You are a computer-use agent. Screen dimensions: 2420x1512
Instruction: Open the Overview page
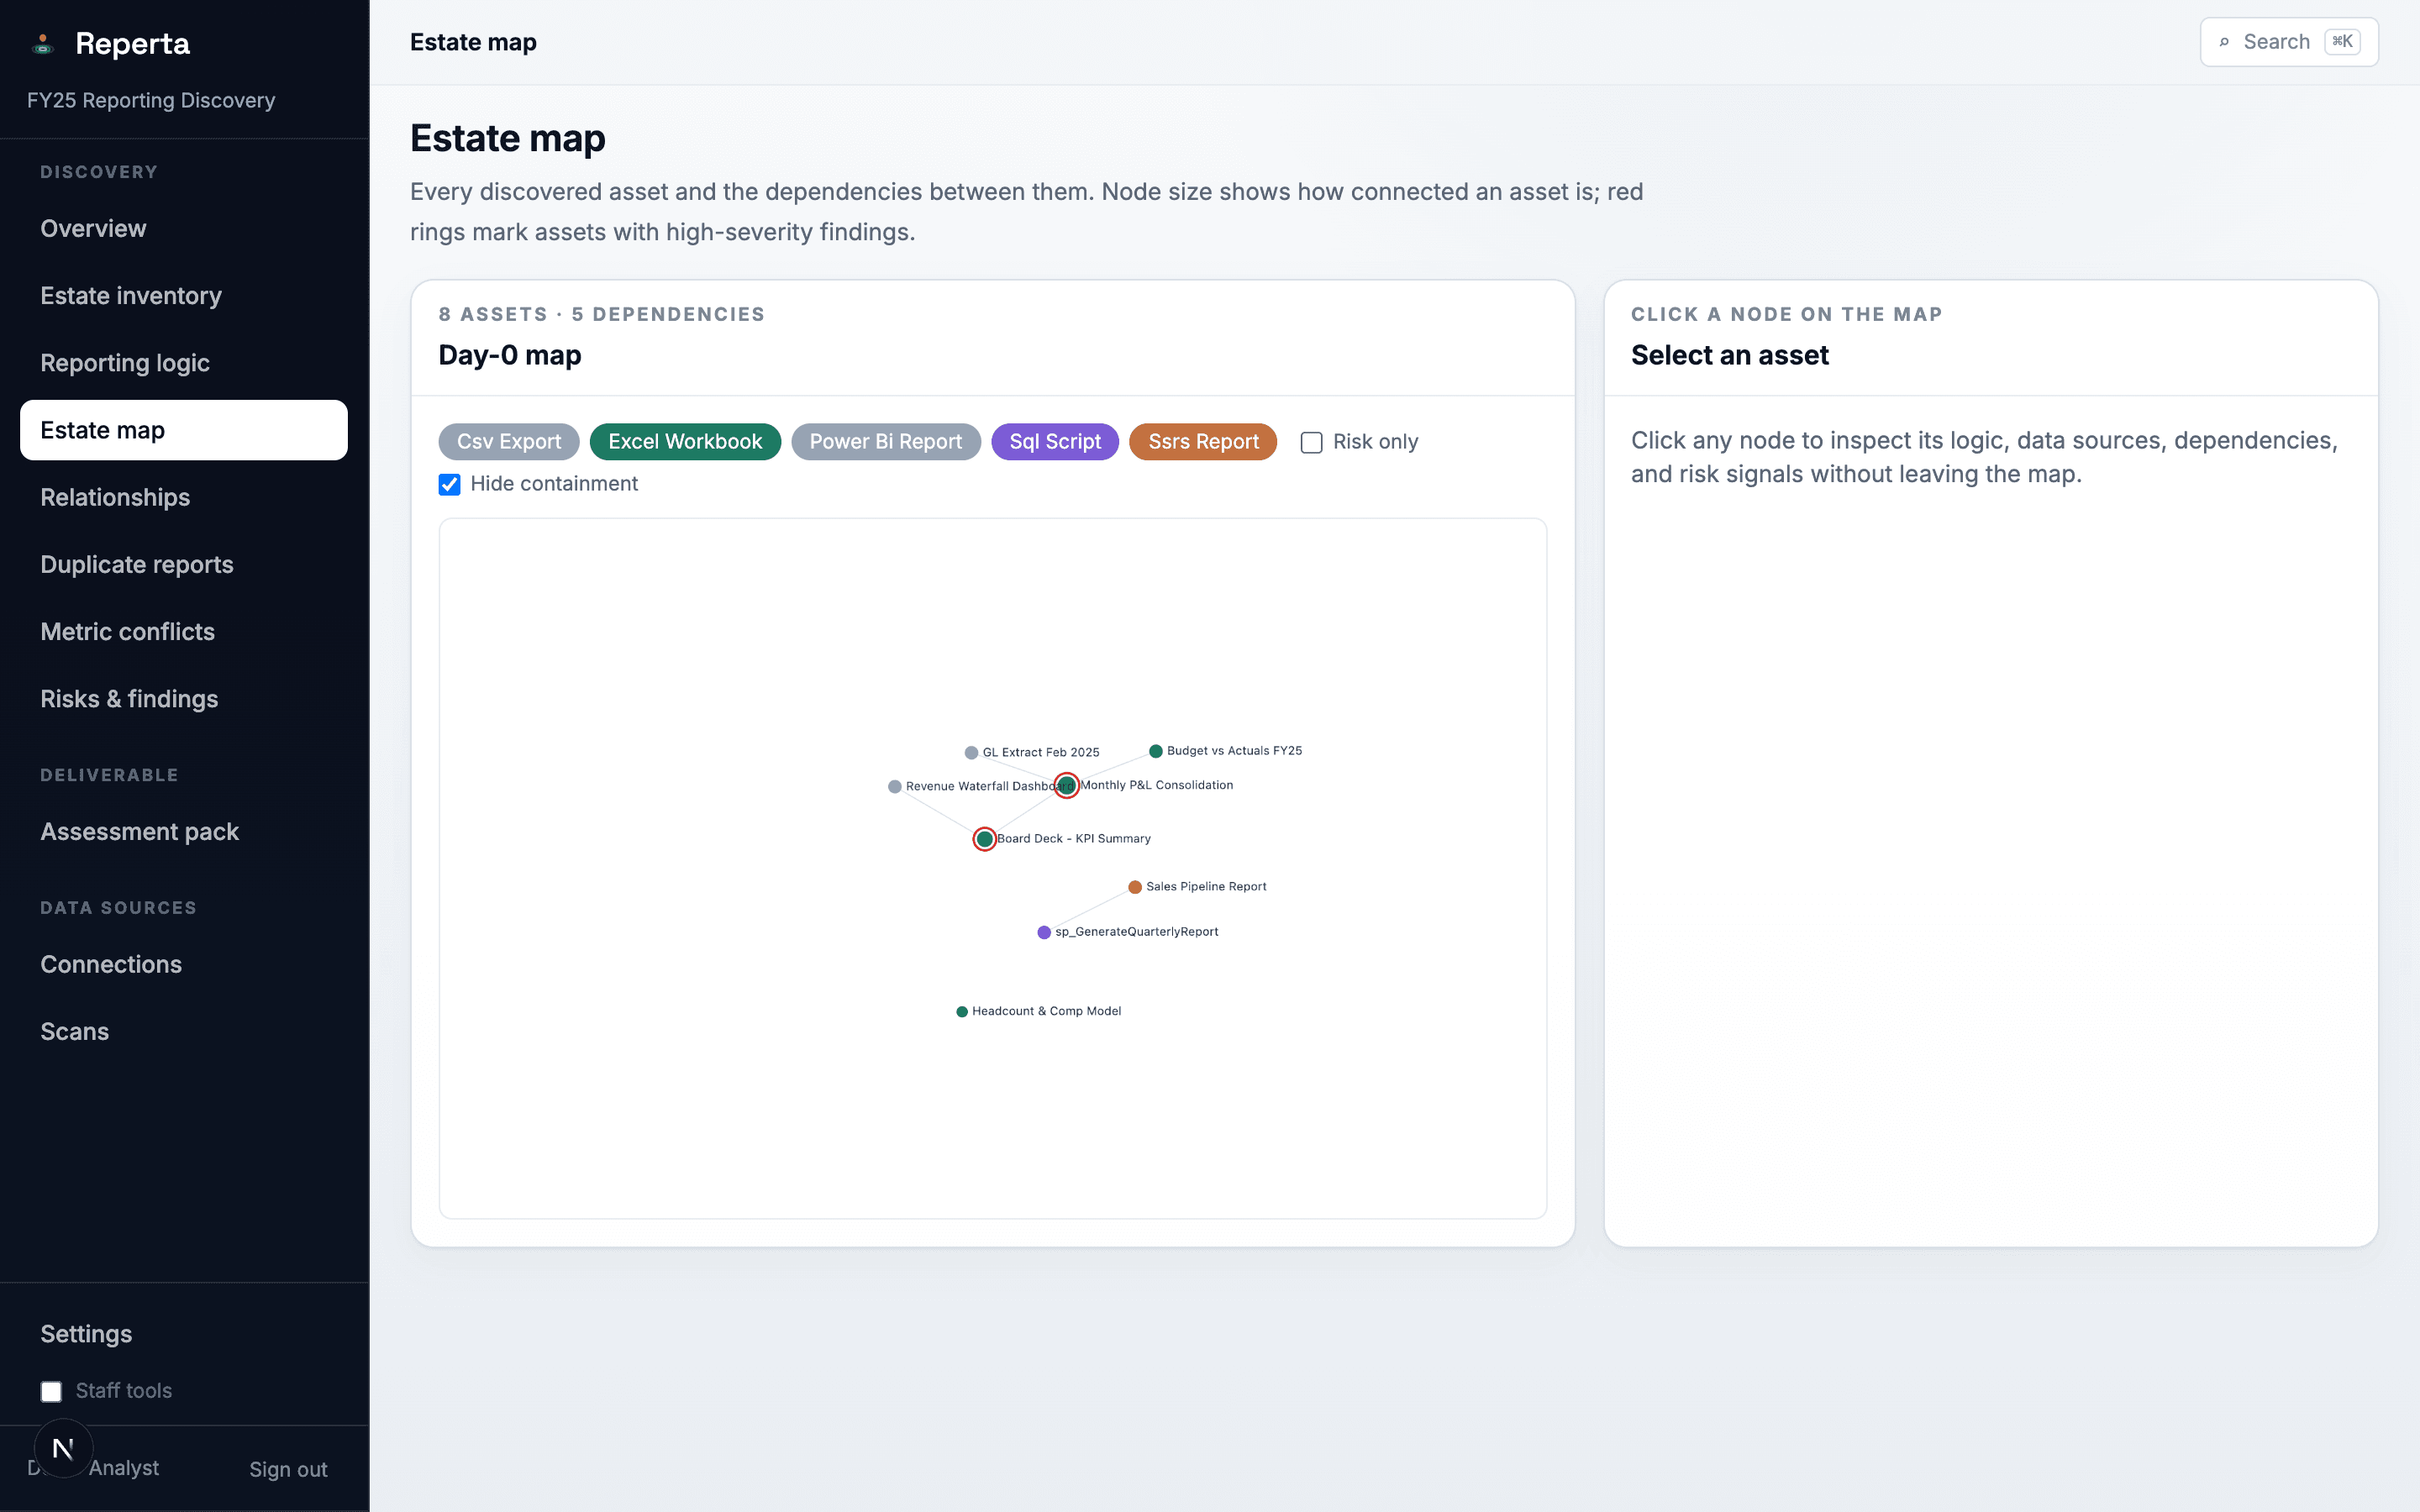pos(184,229)
